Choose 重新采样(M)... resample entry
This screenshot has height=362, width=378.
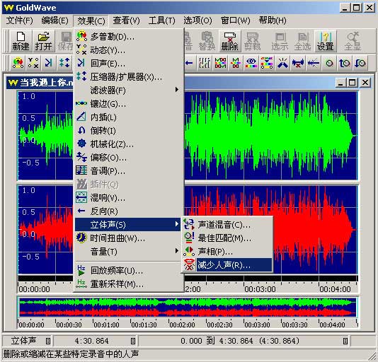click(x=127, y=284)
